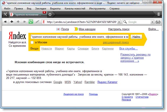The width and height of the screenshot is (167, 112).
Task: Open the расширенный поиск link
Action: coord(116,43)
